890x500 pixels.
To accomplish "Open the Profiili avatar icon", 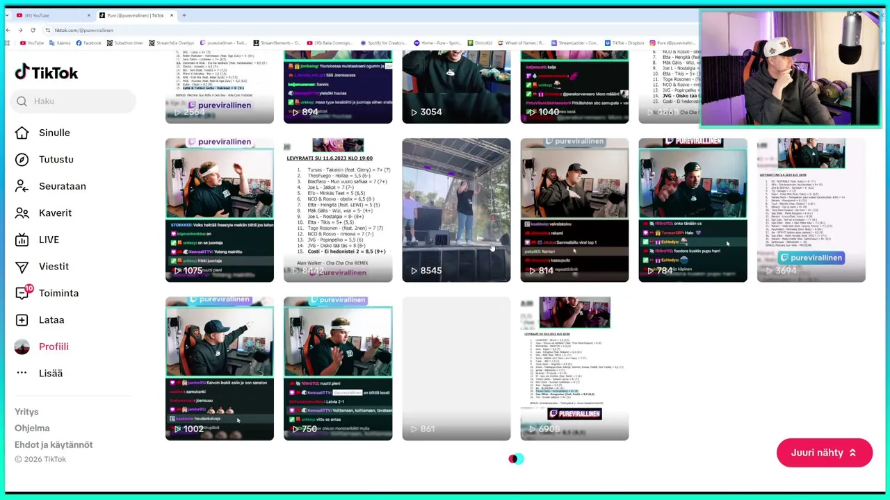I will (x=22, y=347).
